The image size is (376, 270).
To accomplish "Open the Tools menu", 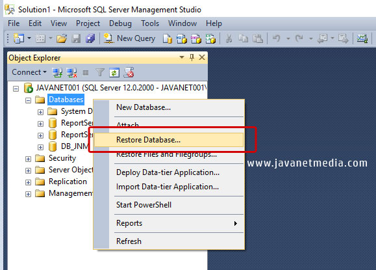I will 150,23.
